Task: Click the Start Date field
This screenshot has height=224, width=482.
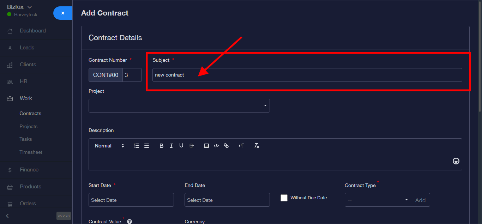Action: pyautogui.click(x=131, y=200)
